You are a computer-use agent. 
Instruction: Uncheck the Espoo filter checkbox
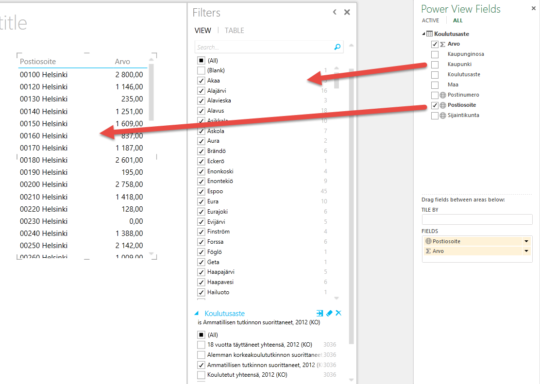[201, 191]
